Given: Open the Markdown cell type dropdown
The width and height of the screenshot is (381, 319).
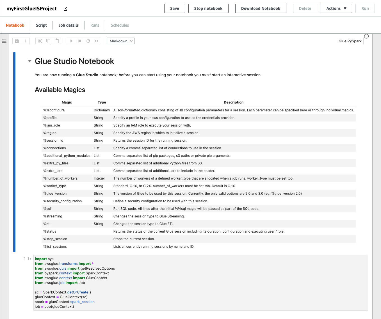Looking at the screenshot, I should point(121,41).
